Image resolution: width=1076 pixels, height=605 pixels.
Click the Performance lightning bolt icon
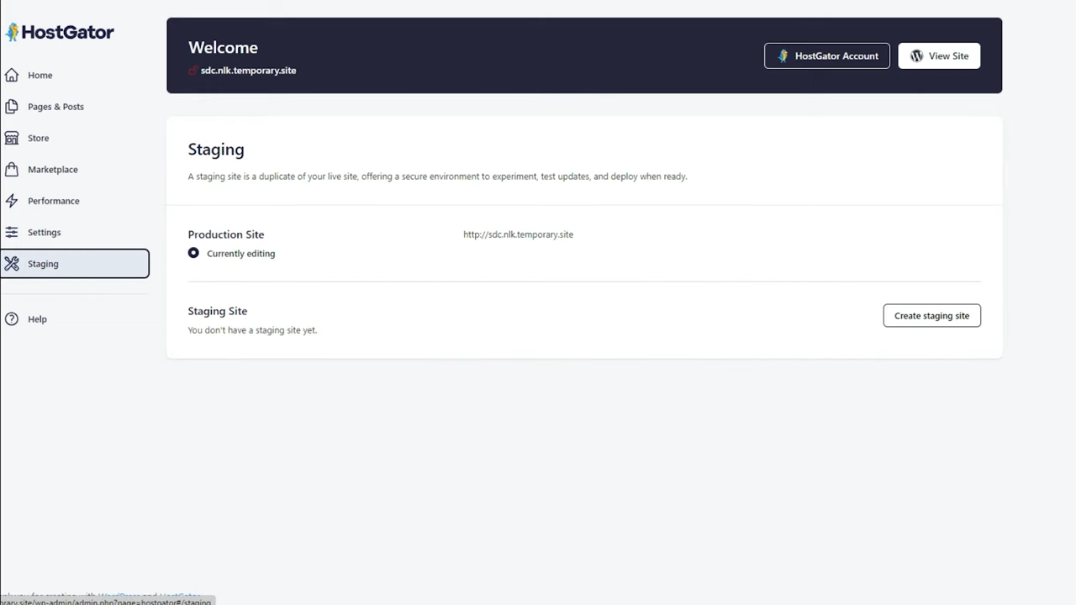pos(11,201)
